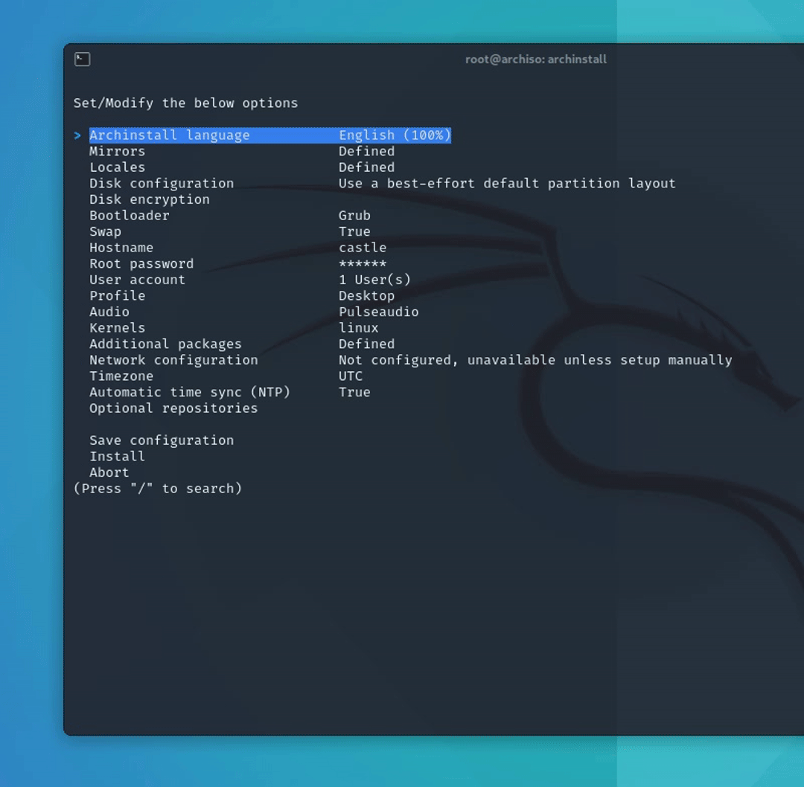
Task: Open the Mirrors configuration entry
Action: click(x=117, y=151)
